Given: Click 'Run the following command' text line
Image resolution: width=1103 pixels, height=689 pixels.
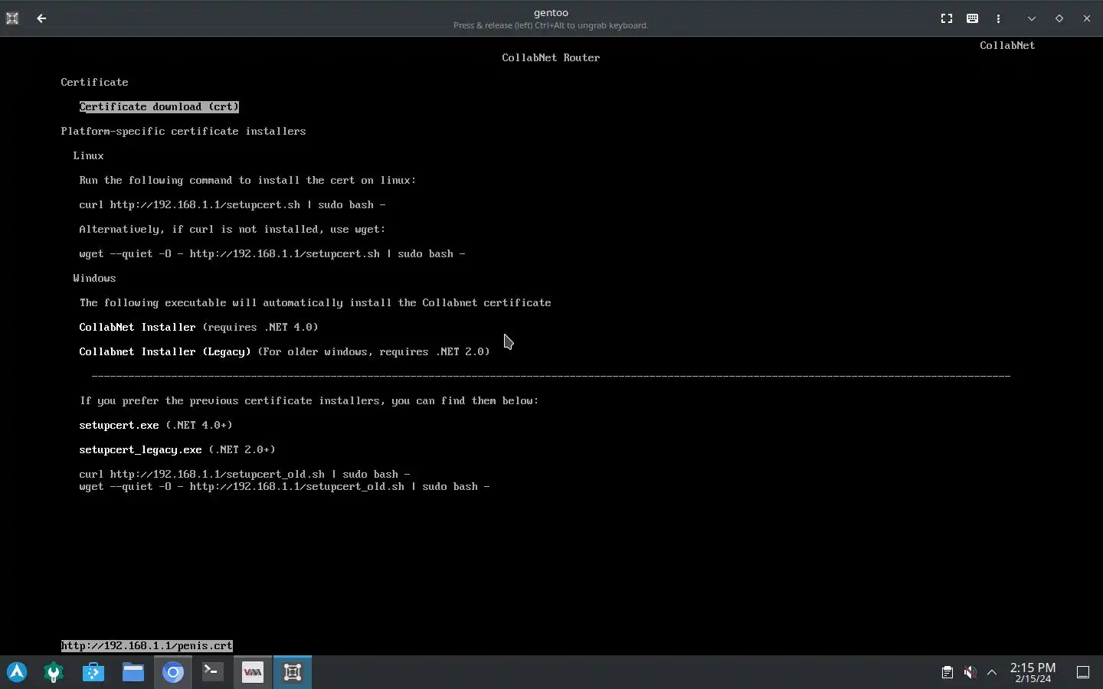Looking at the screenshot, I should 247,180.
